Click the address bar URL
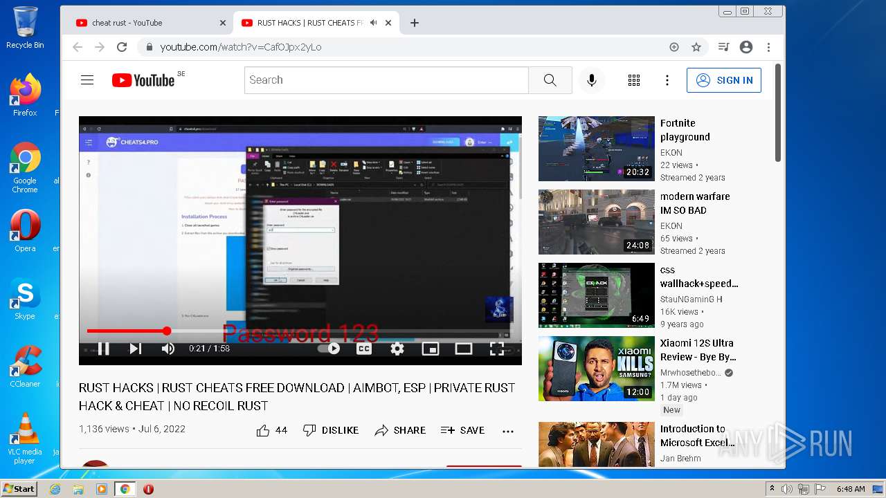 tap(241, 47)
